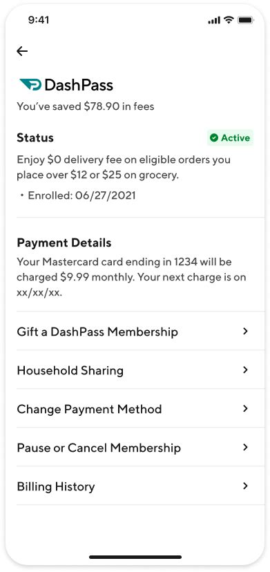Tap the home indicator bar at bottom
270x572 pixels.
(x=135, y=557)
